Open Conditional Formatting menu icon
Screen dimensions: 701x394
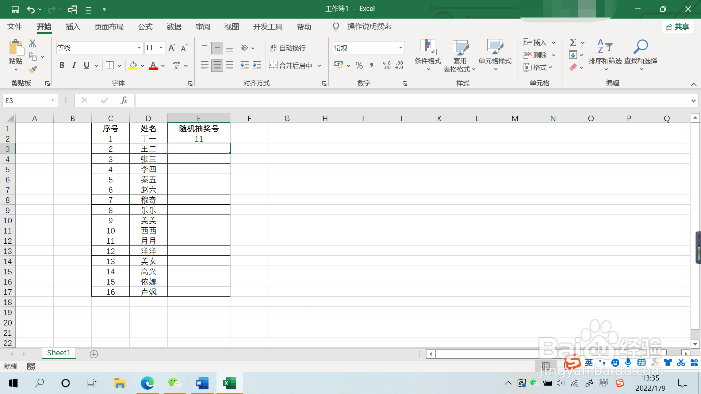click(428, 47)
